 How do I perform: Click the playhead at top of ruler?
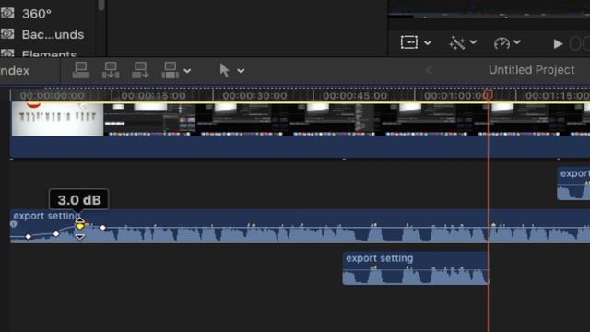pyautogui.click(x=488, y=94)
